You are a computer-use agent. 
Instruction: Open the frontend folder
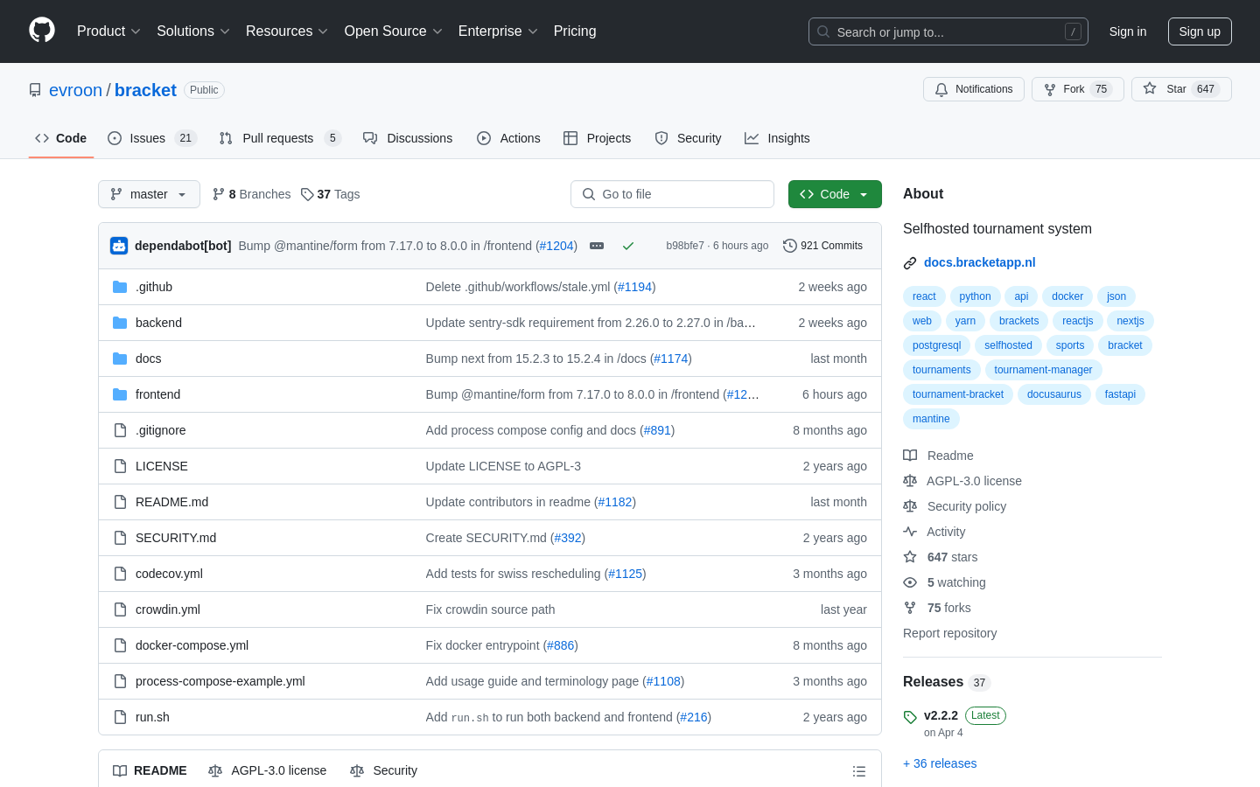tap(157, 394)
